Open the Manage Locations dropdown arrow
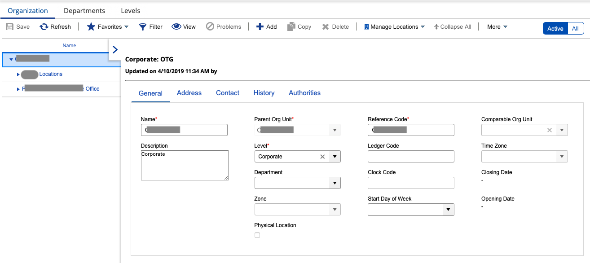Image resolution: width=590 pixels, height=263 pixels. pyautogui.click(x=423, y=27)
